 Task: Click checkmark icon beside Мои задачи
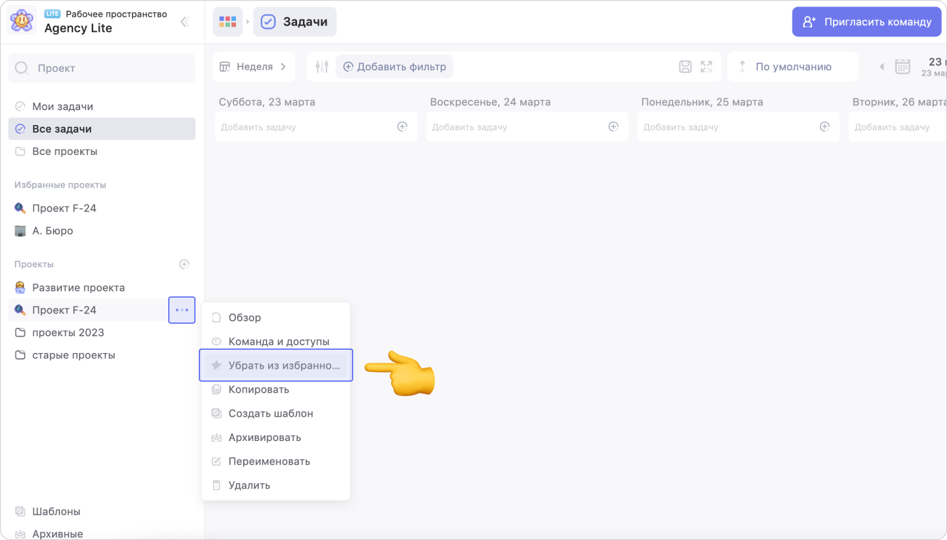tap(20, 106)
